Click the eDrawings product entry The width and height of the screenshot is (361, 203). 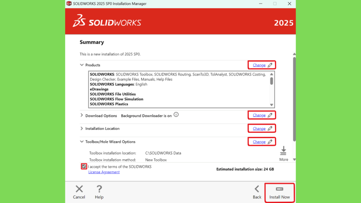tap(99, 89)
